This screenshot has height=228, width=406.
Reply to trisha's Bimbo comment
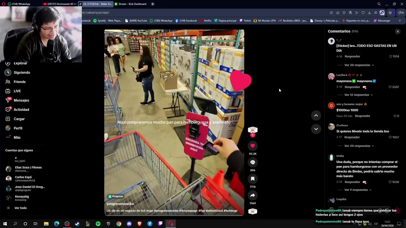pyautogui.click(x=352, y=182)
